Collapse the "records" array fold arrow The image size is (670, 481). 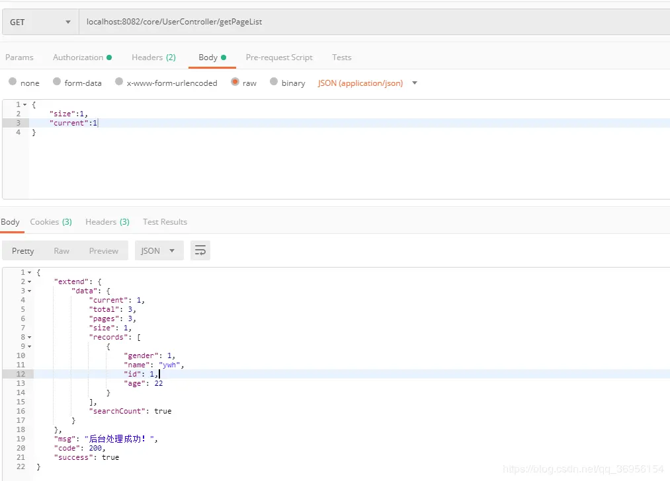[x=30, y=337]
